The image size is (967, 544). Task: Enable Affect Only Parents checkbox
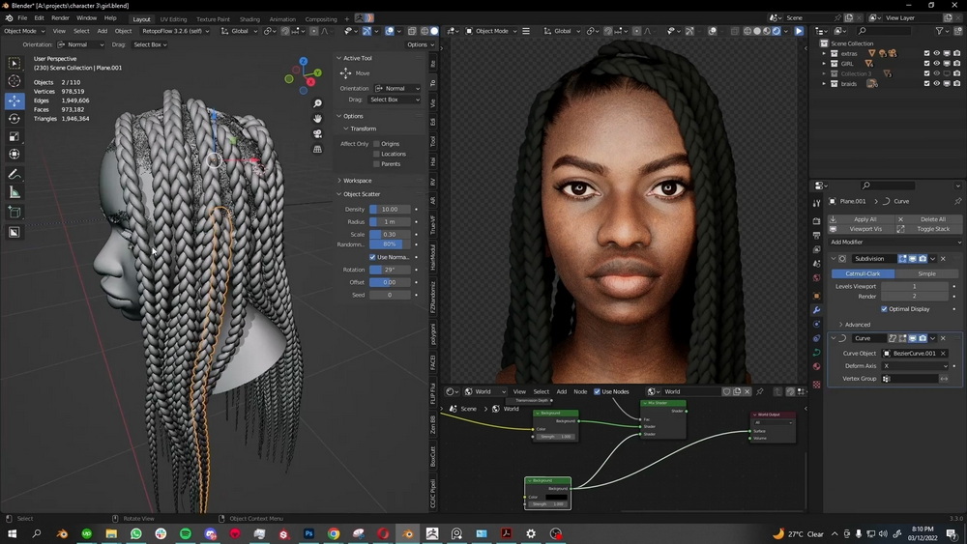(x=376, y=164)
